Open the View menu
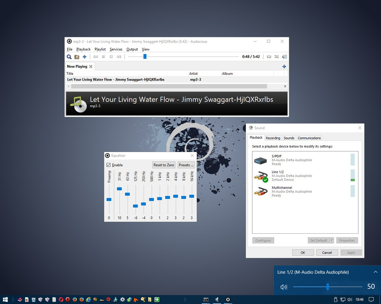Image resolution: width=381 pixels, height=304 pixels. [146, 49]
